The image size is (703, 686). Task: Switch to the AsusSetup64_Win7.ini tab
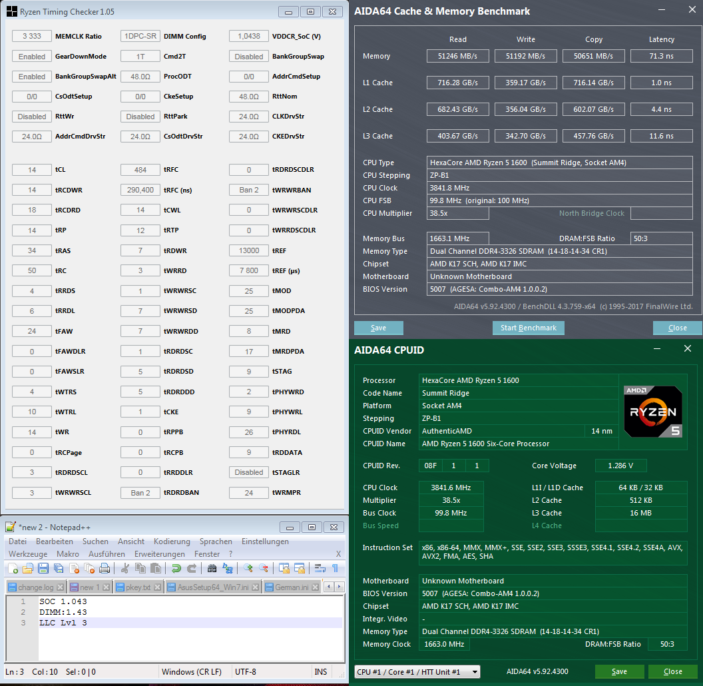click(212, 587)
